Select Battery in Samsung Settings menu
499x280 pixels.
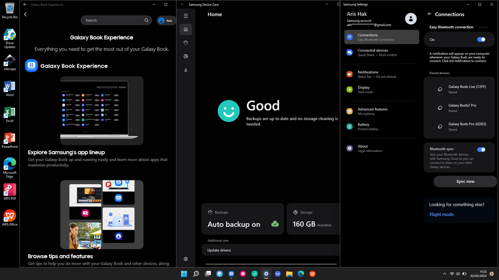pyautogui.click(x=382, y=127)
